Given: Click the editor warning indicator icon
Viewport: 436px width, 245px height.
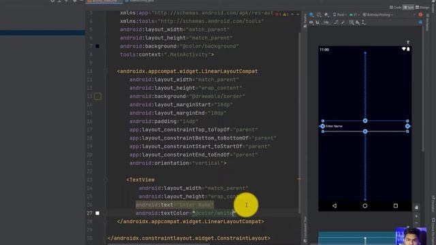Looking at the screenshot, I should [x=285, y=14].
